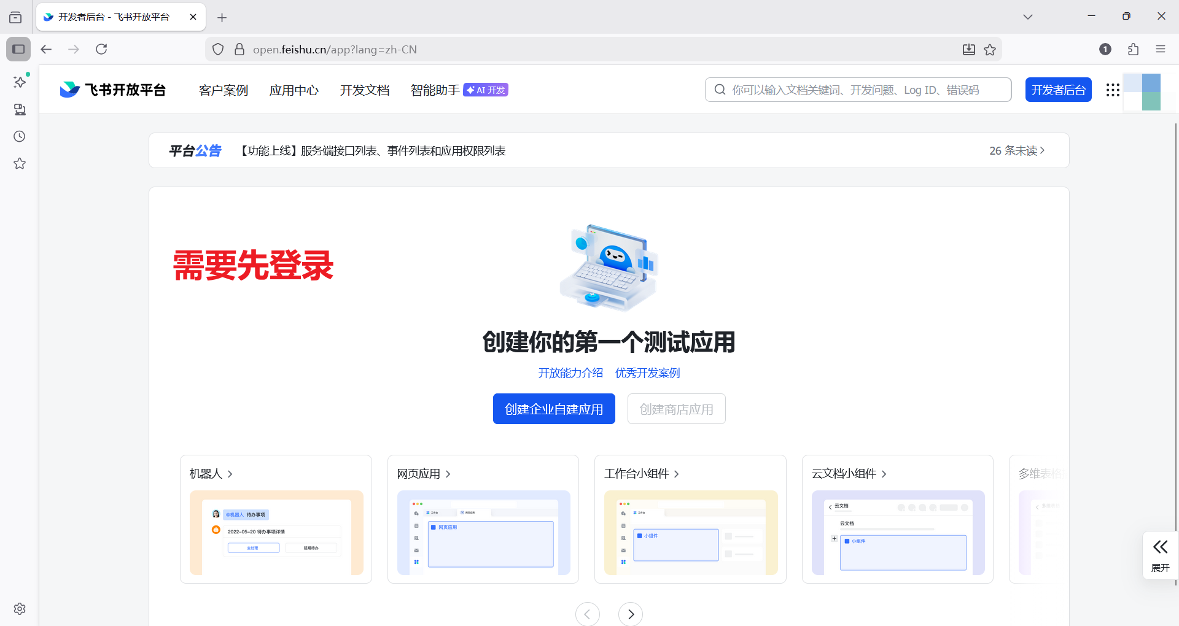Open the AI sparkle tool in sidebar
The width and height of the screenshot is (1179, 626).
point(18,82)
